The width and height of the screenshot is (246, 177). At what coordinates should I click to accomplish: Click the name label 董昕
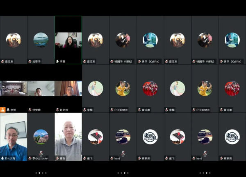coord(62,159)
